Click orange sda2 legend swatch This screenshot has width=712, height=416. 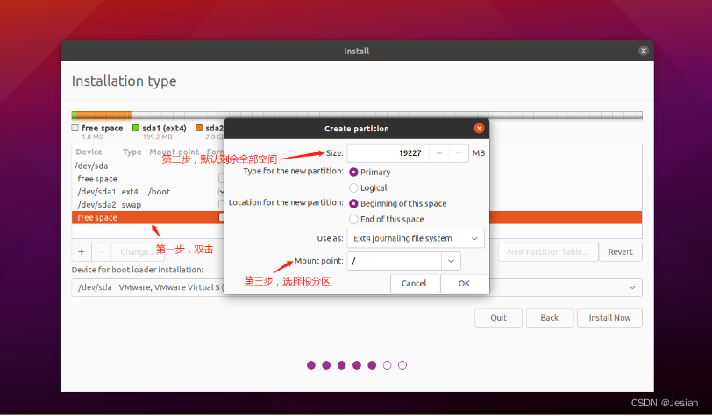click(x=199, y=128)
